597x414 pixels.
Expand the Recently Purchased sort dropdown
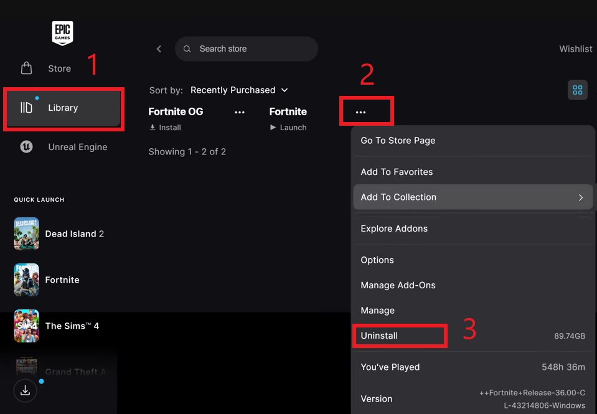(x=239, y=90)
